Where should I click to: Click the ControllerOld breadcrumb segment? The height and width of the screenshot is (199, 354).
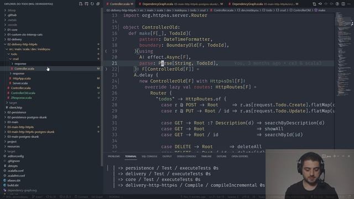[x=301, y=10]
